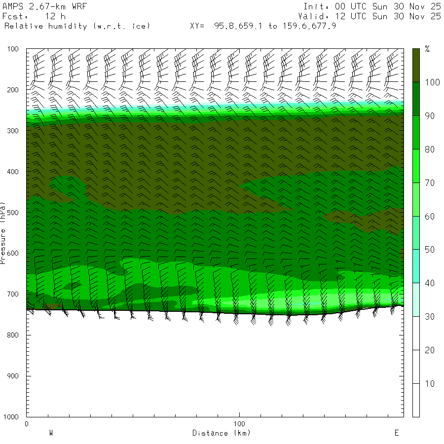The image size is (444, 444).
Task: Pick the olive colorbar segment above 100
Action: pyautogui.click(x=416, y=66)
